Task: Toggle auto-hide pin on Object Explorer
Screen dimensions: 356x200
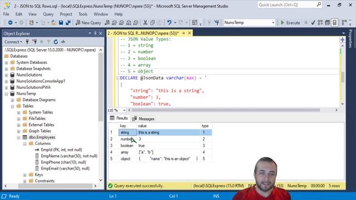Action: (x=95, y=33)
